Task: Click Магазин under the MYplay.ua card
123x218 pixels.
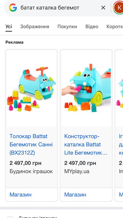Action: point(75,195)
